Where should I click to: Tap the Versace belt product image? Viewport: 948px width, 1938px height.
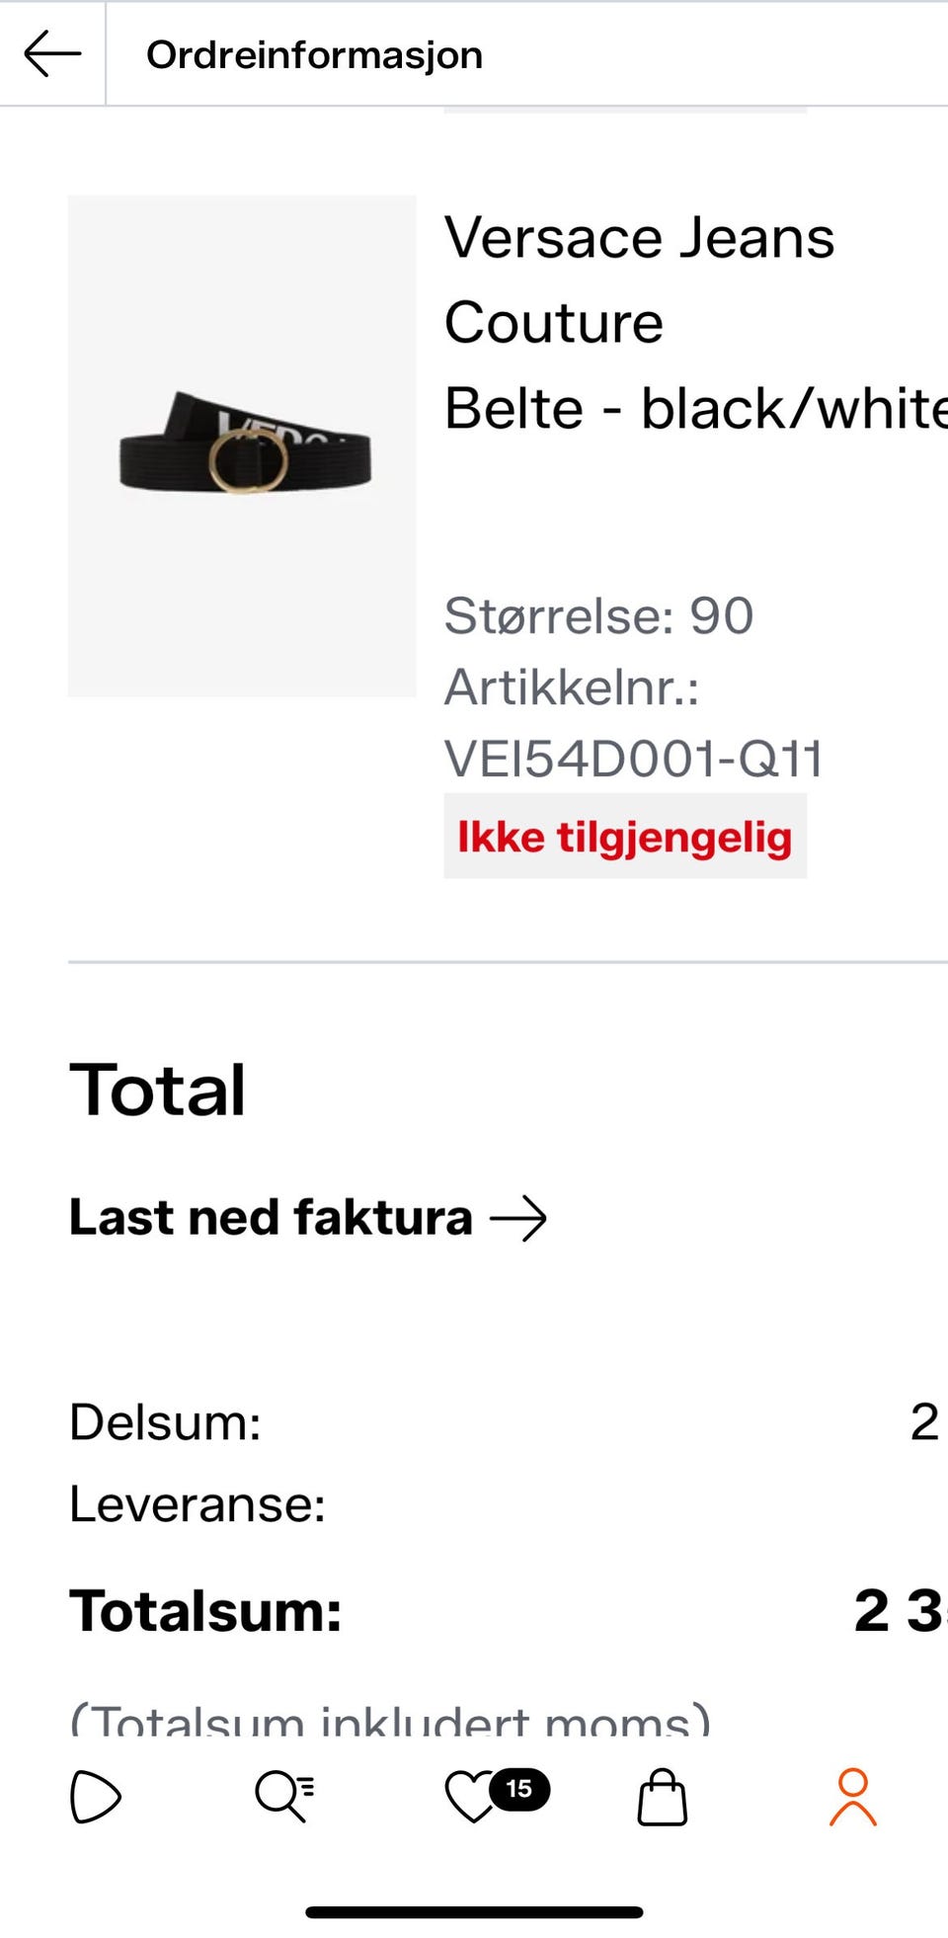(242, 446)
